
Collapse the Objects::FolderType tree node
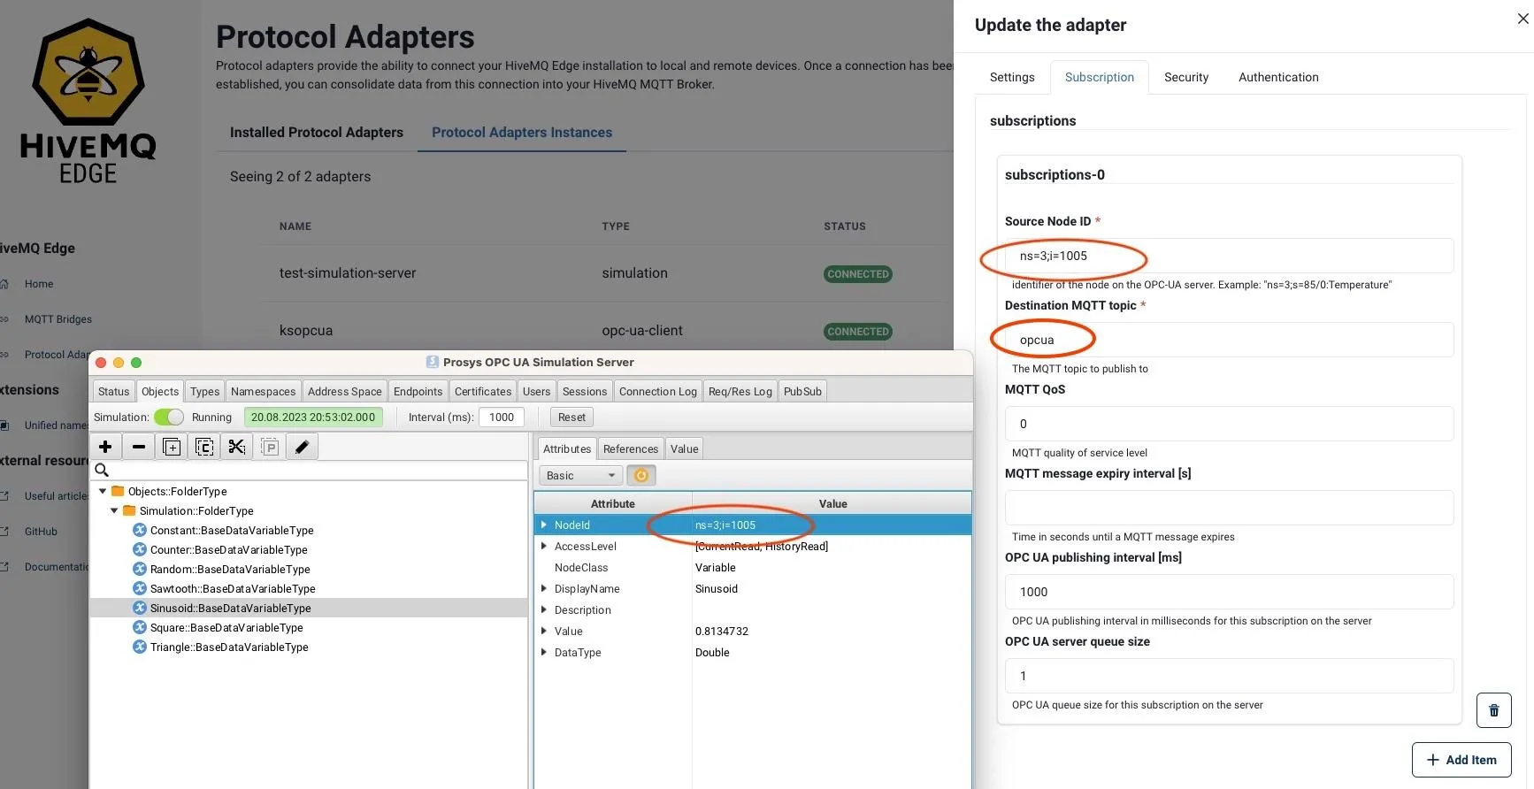[x=103, y=491]
